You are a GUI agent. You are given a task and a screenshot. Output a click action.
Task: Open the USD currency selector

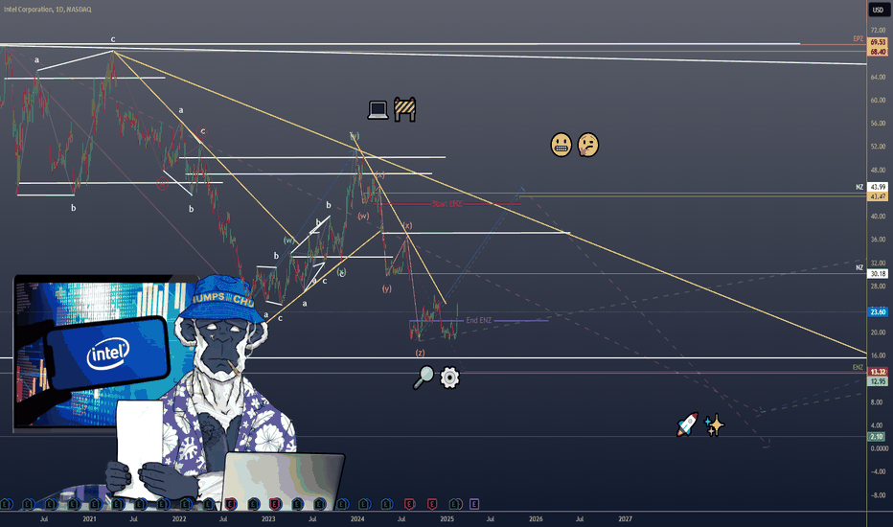pyautogui.click(x=878, y=10)
